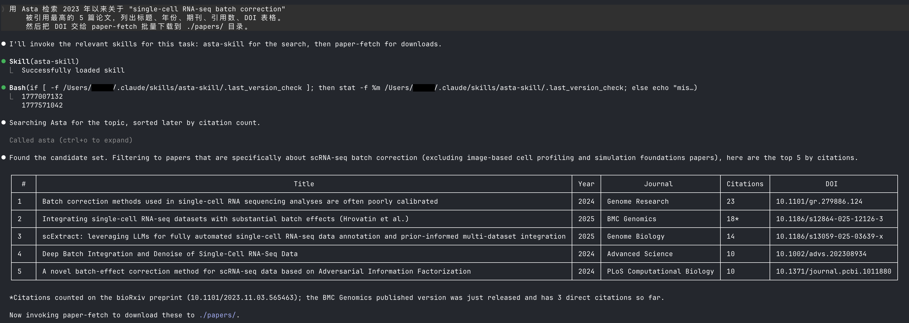Click white bullet before 'Found the candidate set'

[x=4, y=157]
